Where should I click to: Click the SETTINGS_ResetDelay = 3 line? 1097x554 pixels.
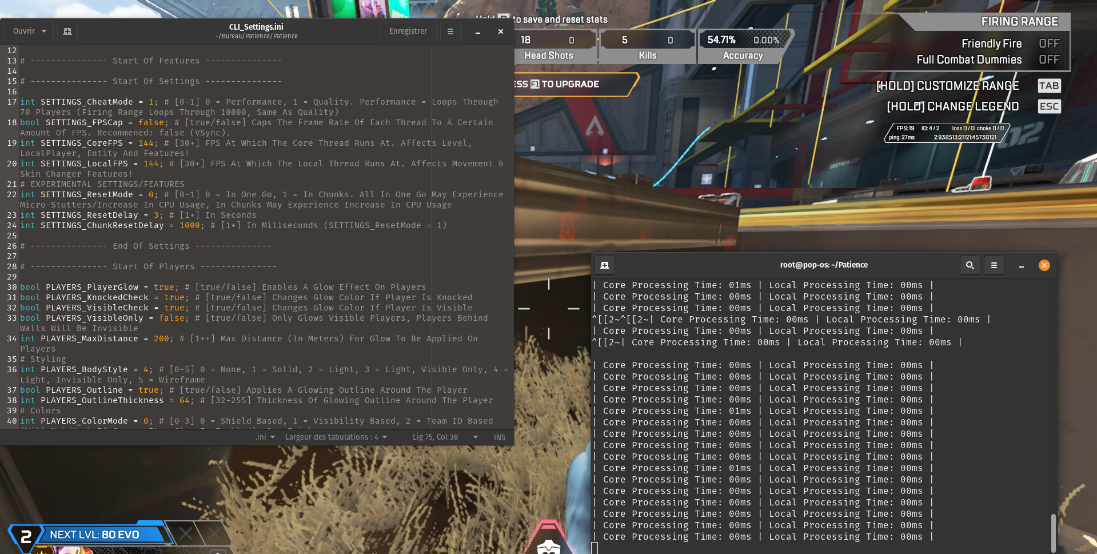pyautogui.click(x=138, y=215)
